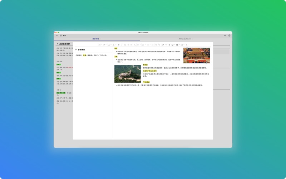Apply italic formatting from toolbar
Viewport: 286px width, 179px height.
click(x=122, y=45)
